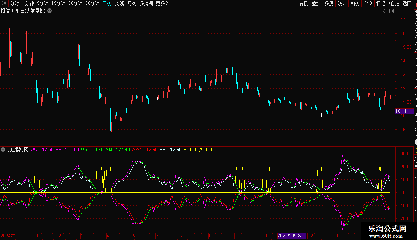Click the 2025/10/28/二 date marker
The height and width of the screenshot is (240, 417).
pos(292,236)
